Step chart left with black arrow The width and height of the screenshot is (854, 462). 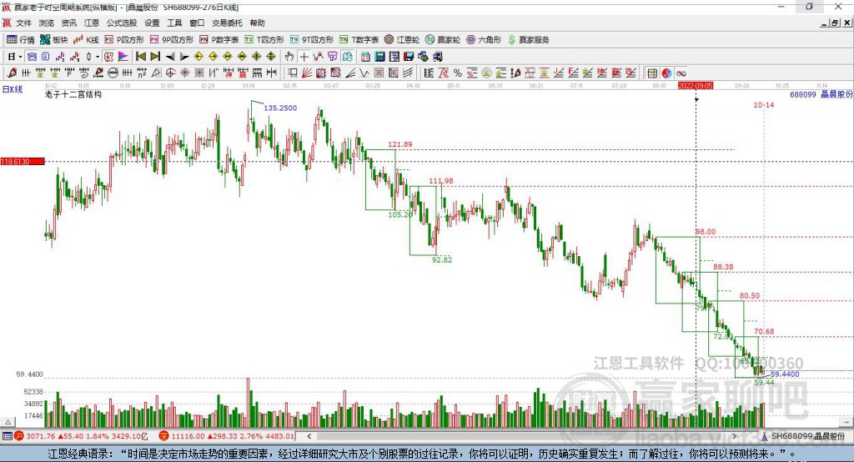pos(170,57)
